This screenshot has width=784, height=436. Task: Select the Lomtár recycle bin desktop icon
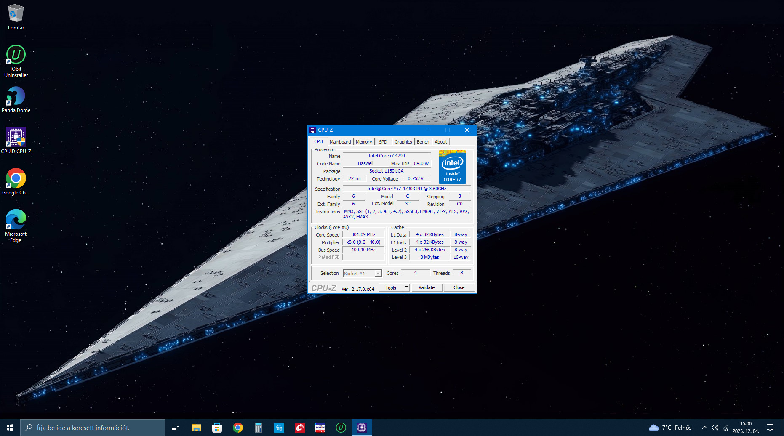(16, 17)
